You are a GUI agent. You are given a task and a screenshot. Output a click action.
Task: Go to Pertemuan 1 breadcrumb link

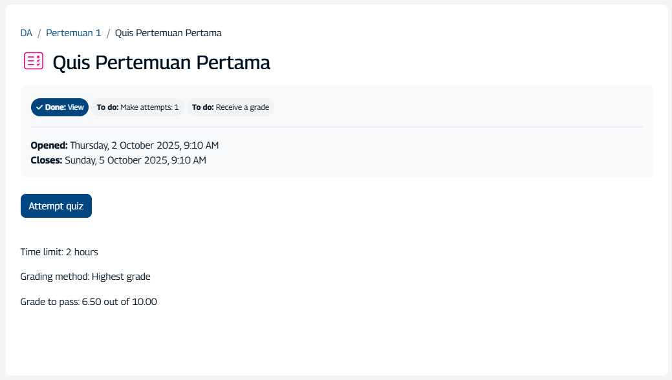[74, 33]
